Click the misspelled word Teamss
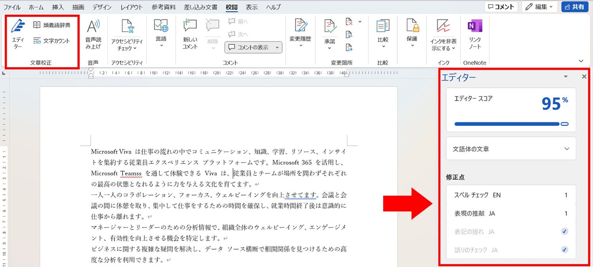Viewport: 593px width, 267px height. [x=130, y=173]
